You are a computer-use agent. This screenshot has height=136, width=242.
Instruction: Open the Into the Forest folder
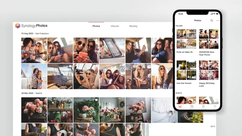[186, 72]
